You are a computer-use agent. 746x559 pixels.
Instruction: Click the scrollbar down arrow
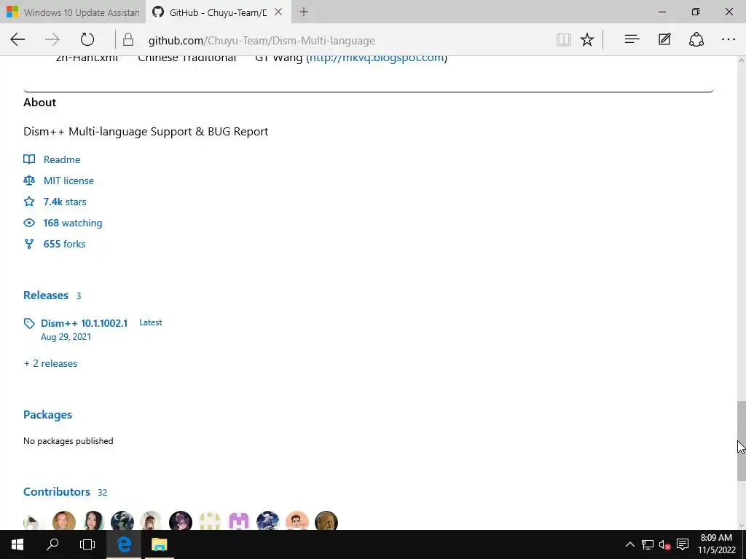coord(741,525)
